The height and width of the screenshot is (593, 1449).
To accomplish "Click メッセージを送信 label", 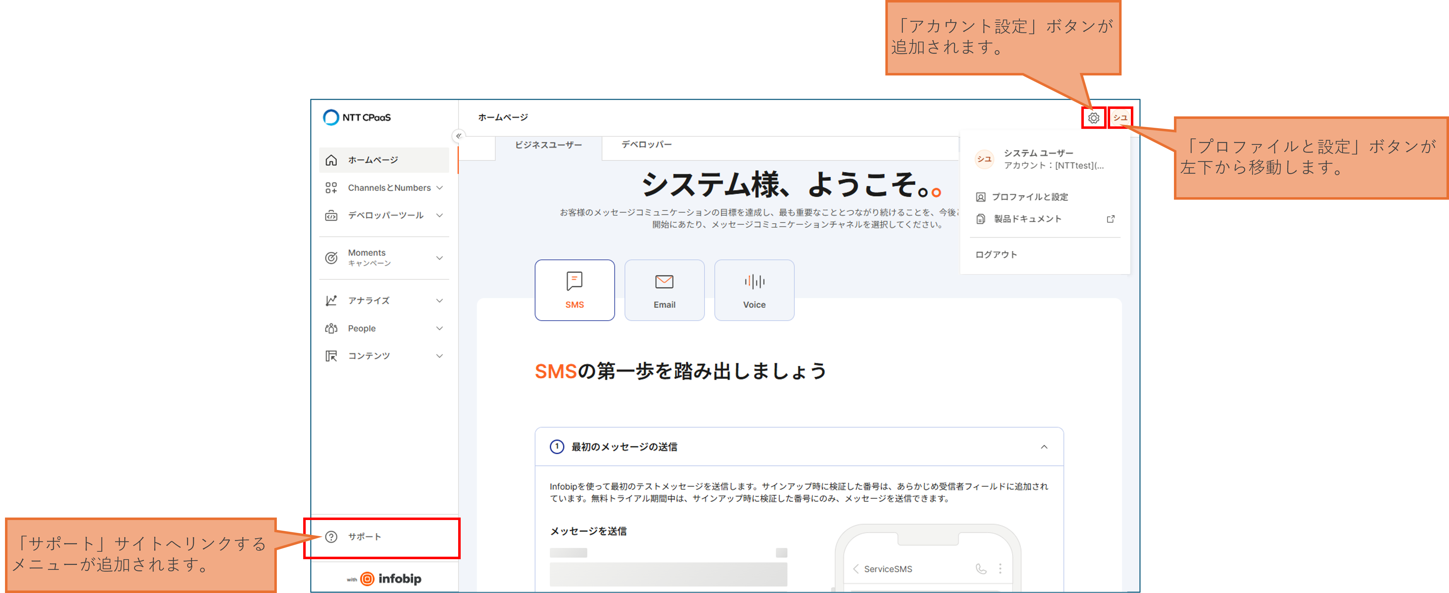I will coord(588,531).
